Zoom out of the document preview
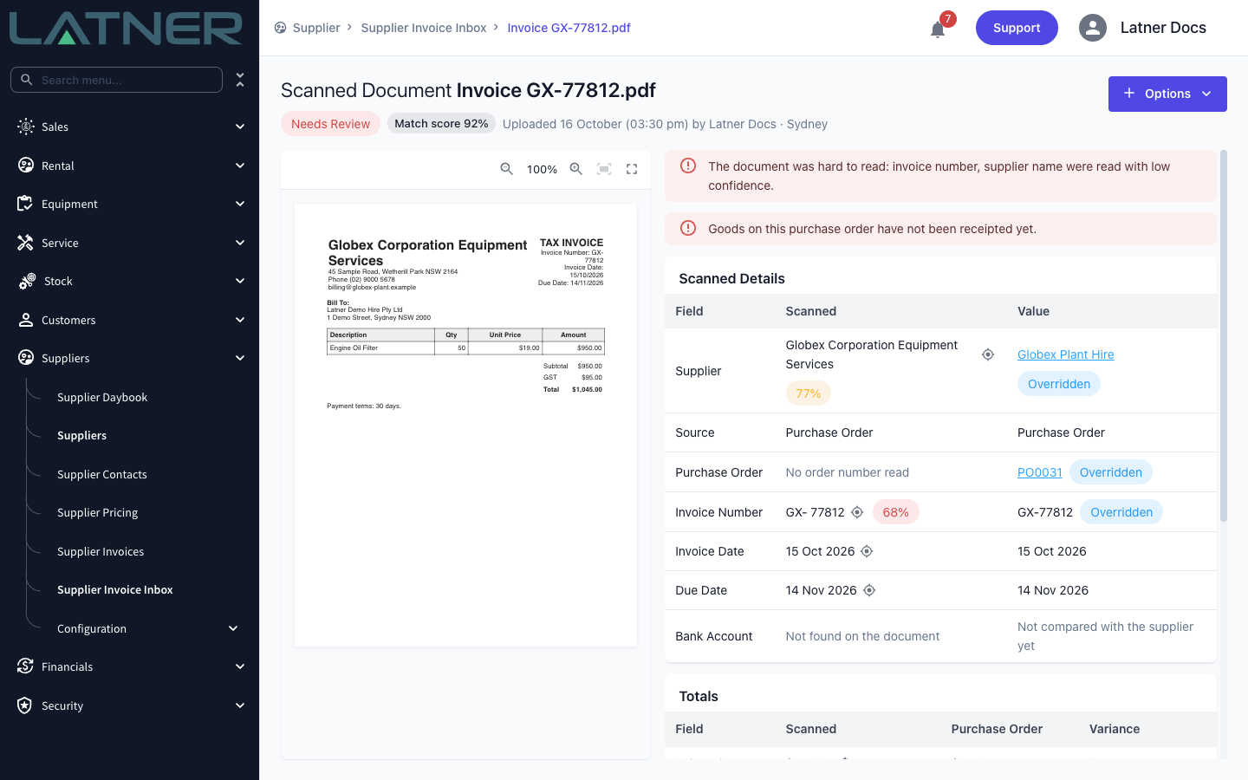1248x780 pixels. click(507, 169)
